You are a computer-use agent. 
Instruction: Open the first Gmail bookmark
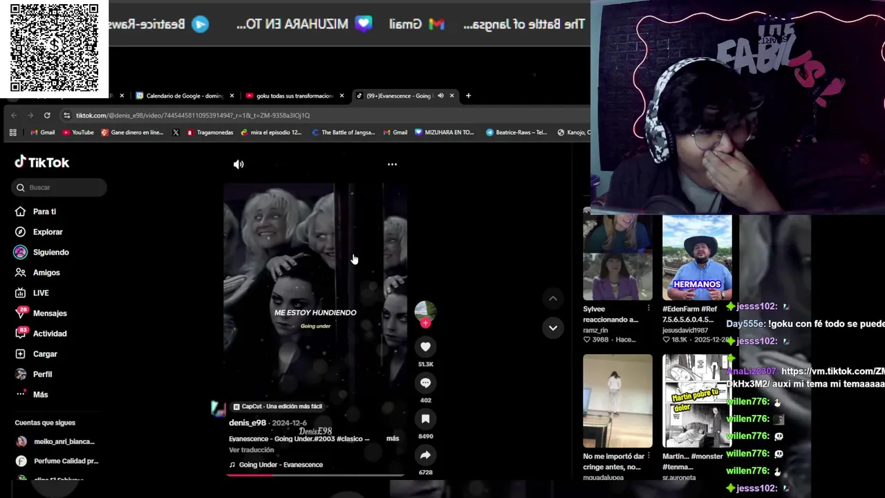tap(42, 132)
